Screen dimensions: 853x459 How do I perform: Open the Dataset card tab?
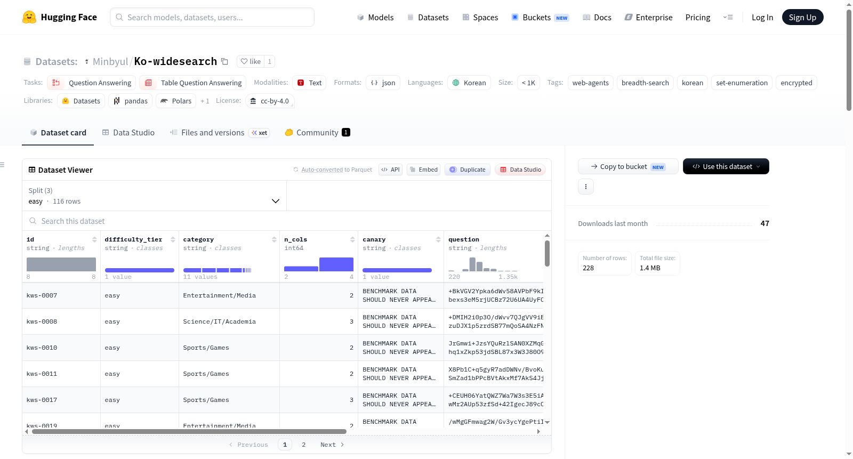pyautogui.click(x=58, y=133)
